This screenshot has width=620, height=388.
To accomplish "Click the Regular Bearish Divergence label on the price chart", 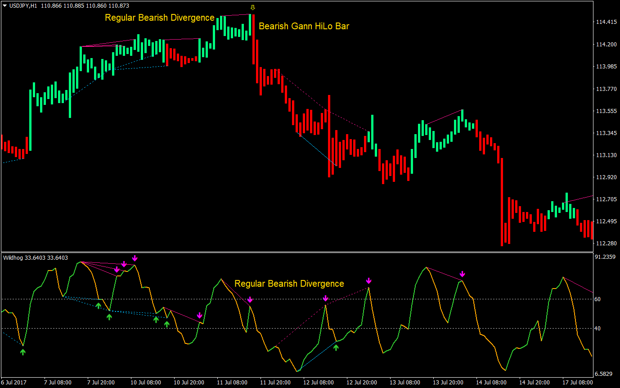I will 159,18.
